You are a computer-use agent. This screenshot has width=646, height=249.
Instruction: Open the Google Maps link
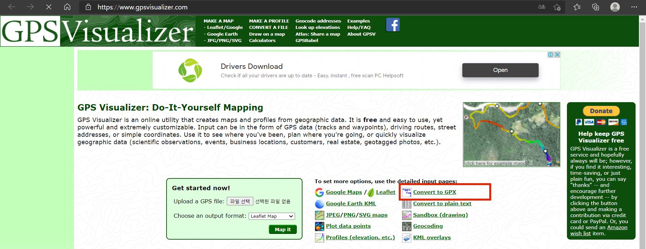pyautogui.click(x=344, y=192)
